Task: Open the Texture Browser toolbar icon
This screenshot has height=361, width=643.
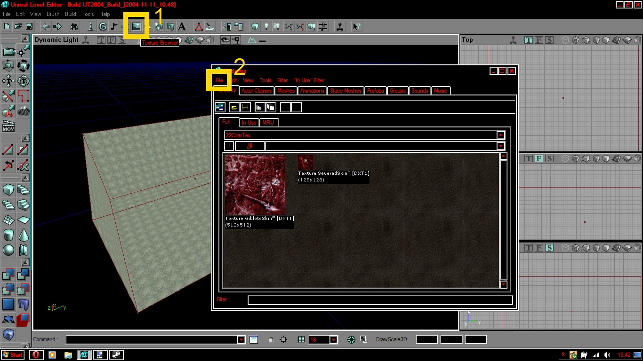Action: pos(136,26)
